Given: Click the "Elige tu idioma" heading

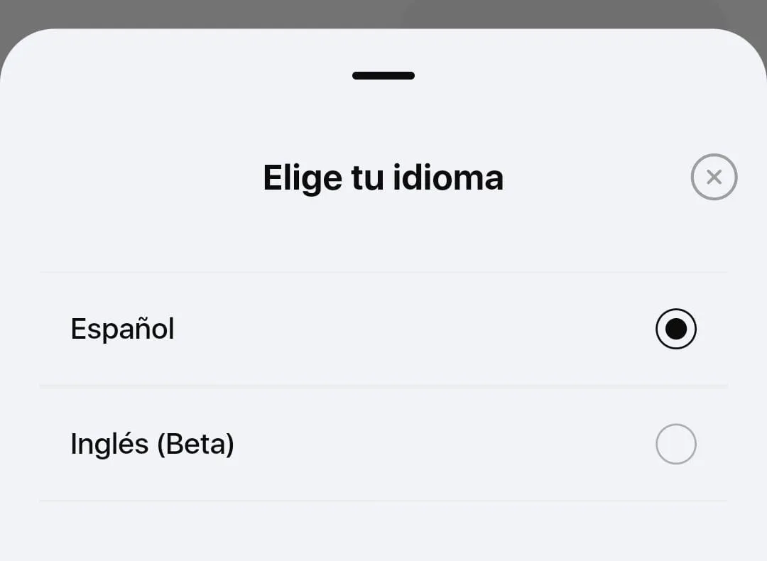Looking at the screenshot, I should click(x=383, y=178).
